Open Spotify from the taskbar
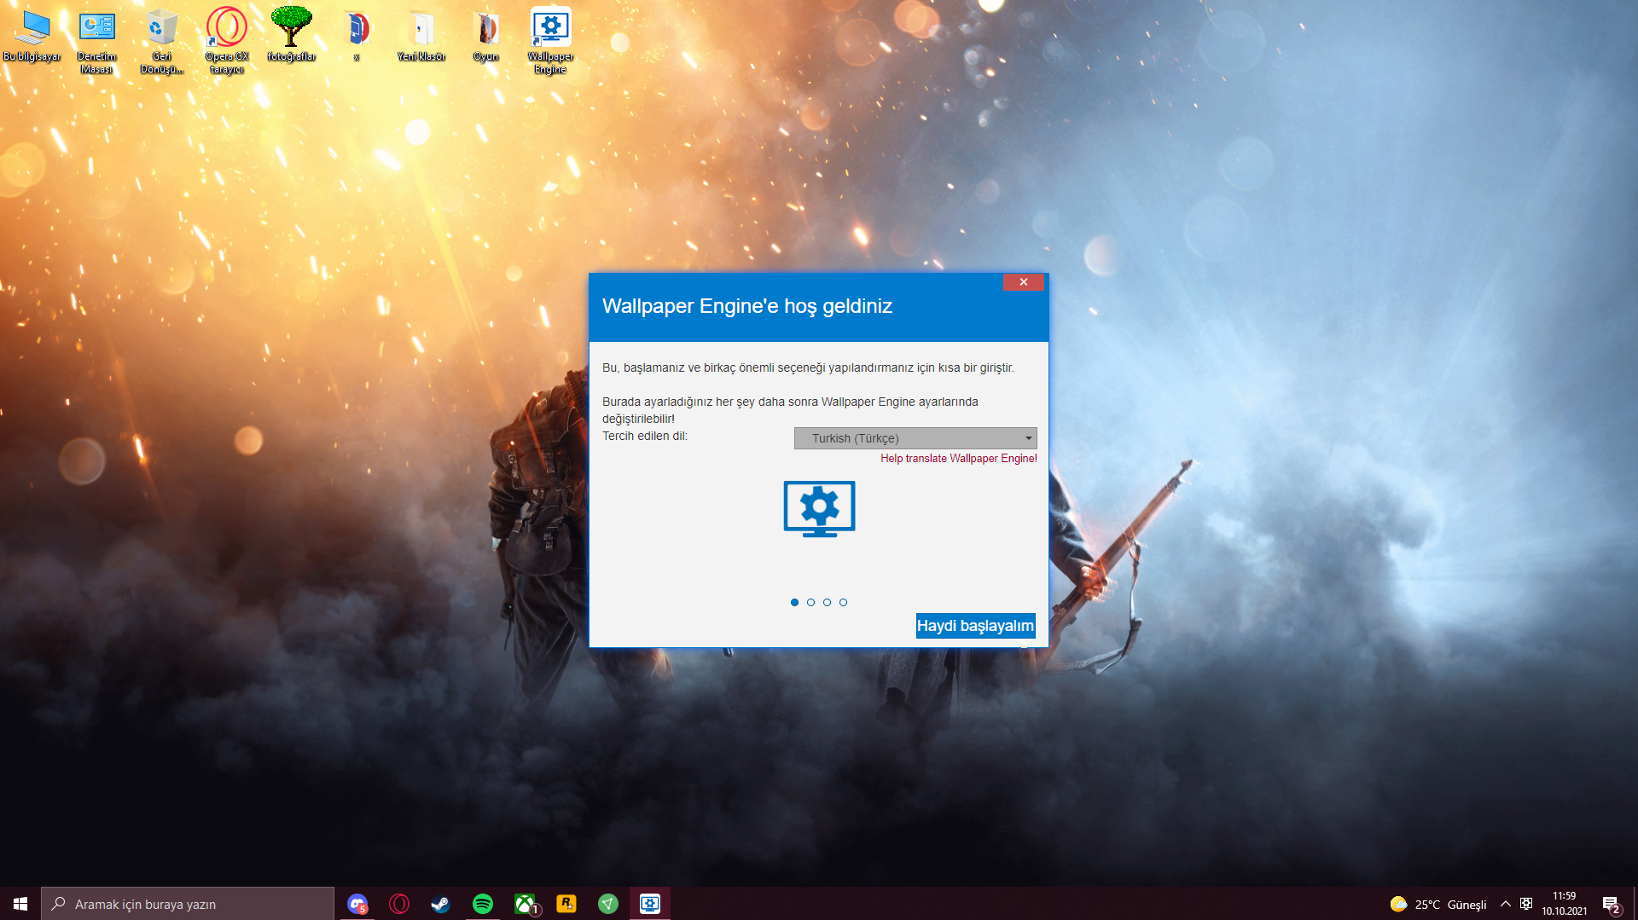This screenshot has width=1638, height=920. click(x=483, y=904)
